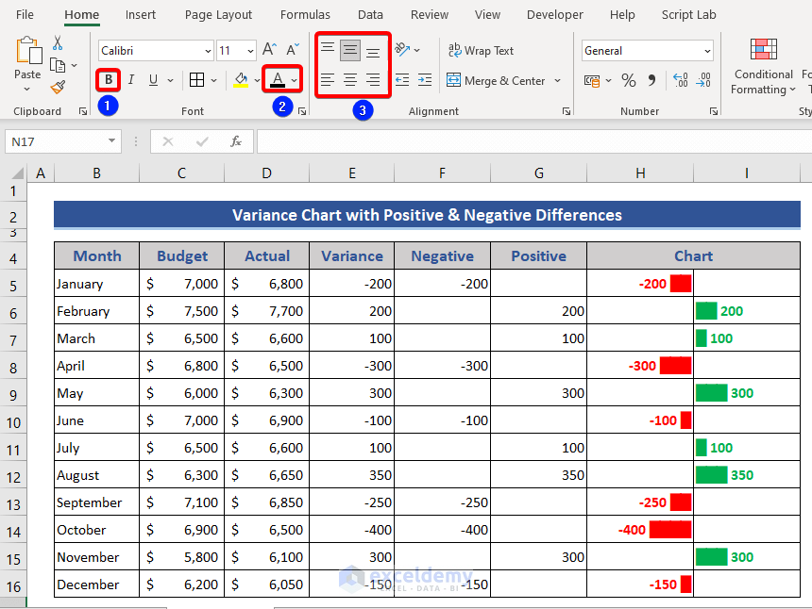Open the Number dialog launcher
Screen dimensions: 812x609
pos(714,111)
